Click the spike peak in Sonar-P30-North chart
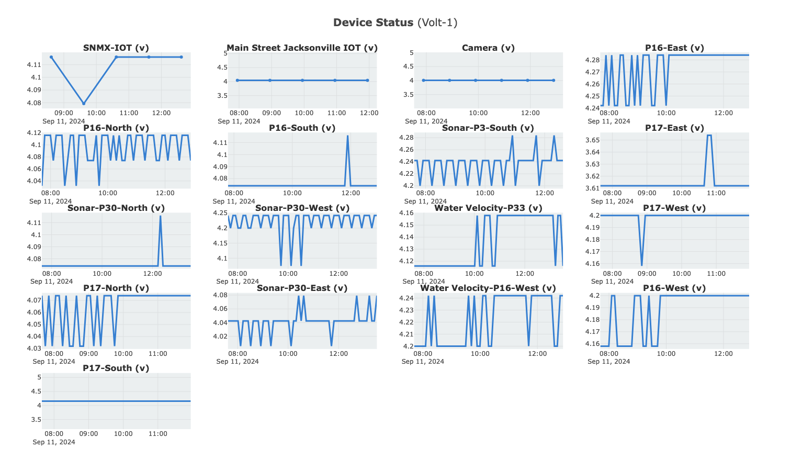Viewport: 791px width, 471px height. point(161,216)
